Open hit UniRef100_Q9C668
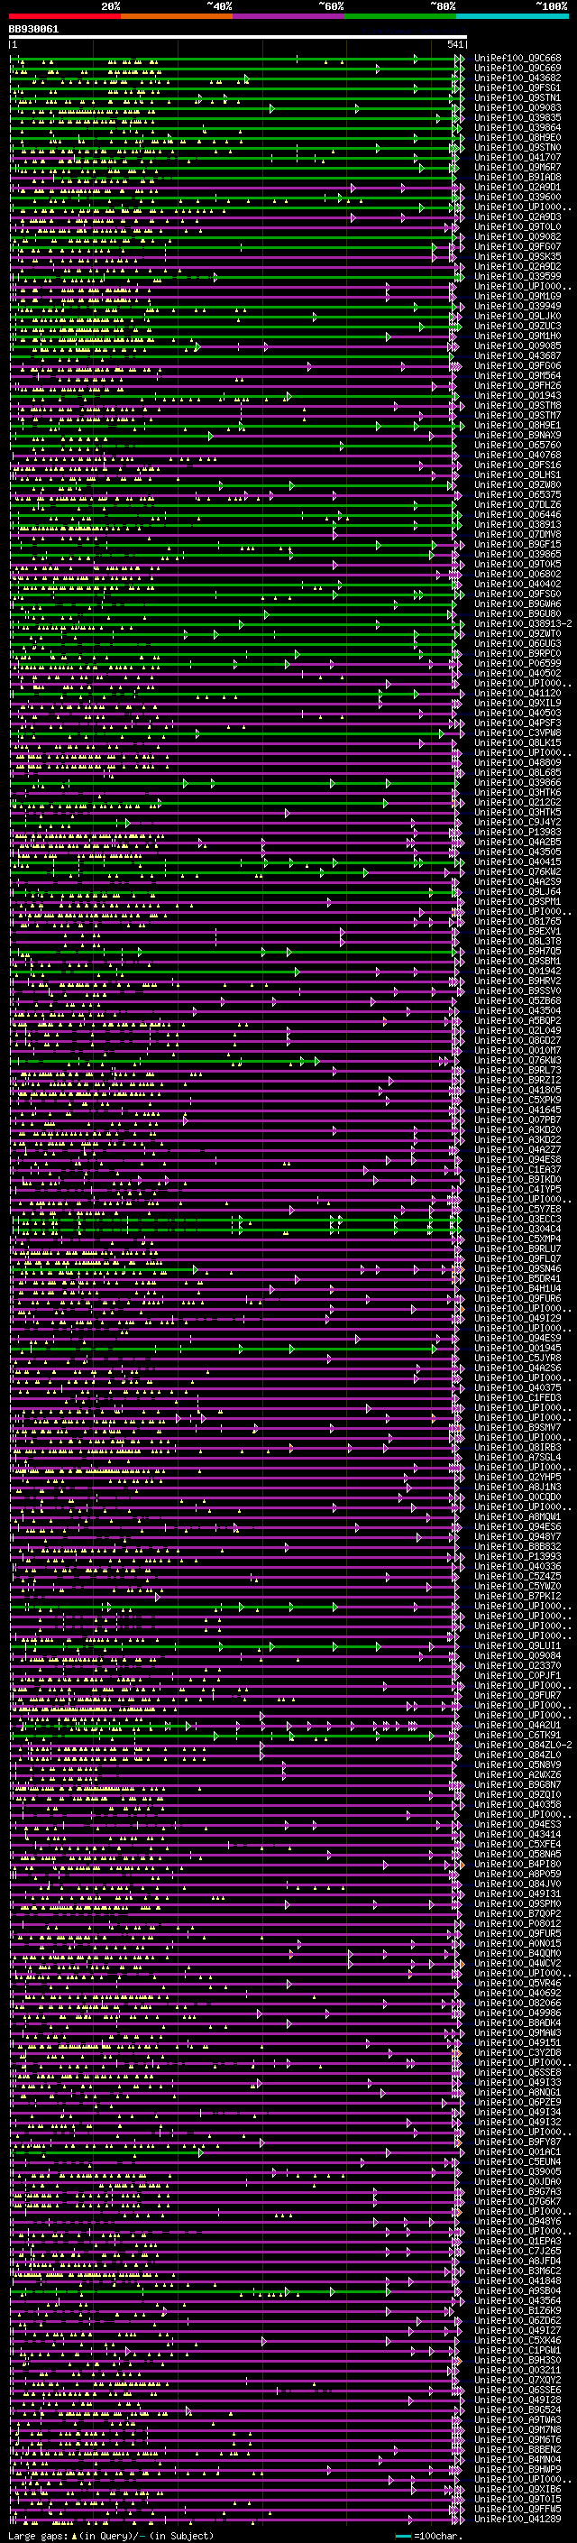577x2543 pixels. (x=517, y=59)
